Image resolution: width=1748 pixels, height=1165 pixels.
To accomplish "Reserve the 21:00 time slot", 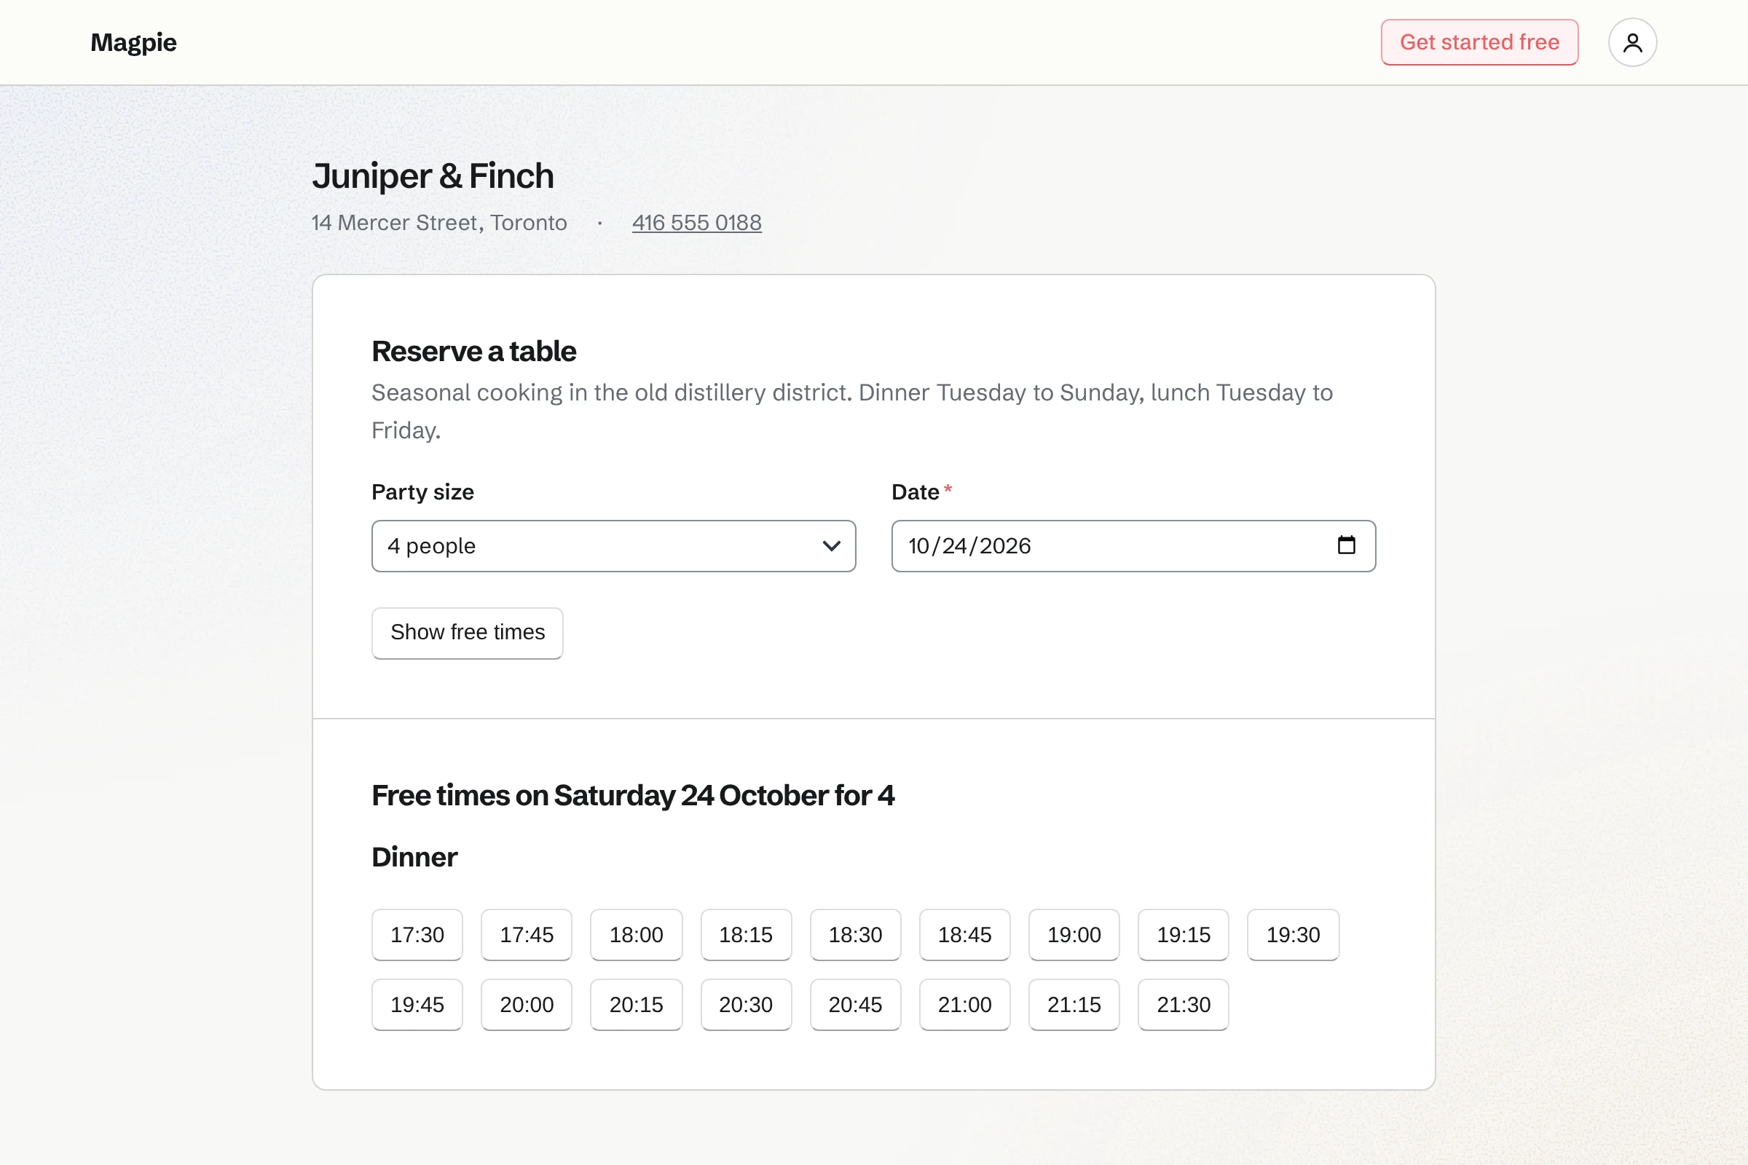I will coord(964,1005).
